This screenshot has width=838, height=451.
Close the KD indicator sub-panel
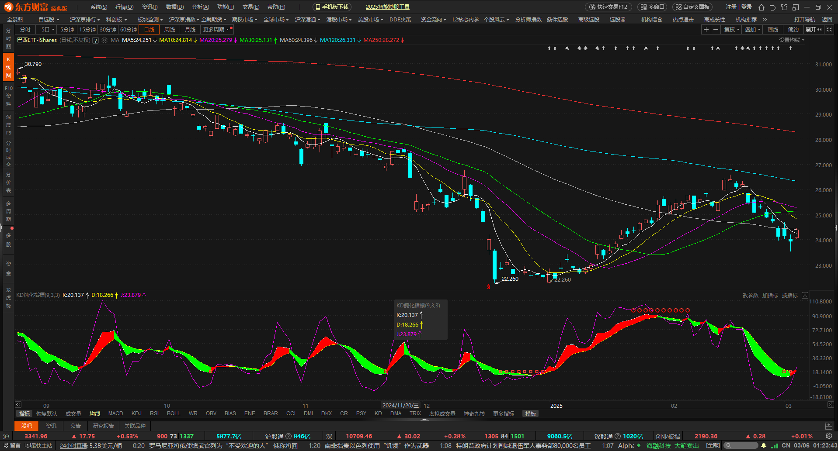click(x=805, y=296)
